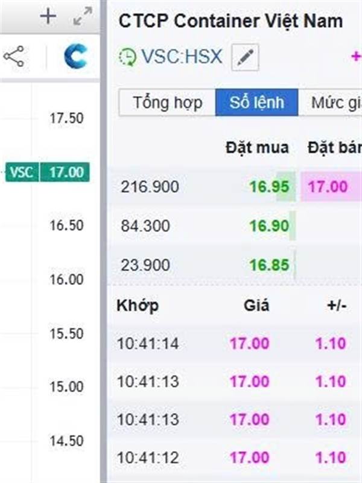Click the blue C logo icon
This screenshot has height=483, width=362.
coord(76,56)
